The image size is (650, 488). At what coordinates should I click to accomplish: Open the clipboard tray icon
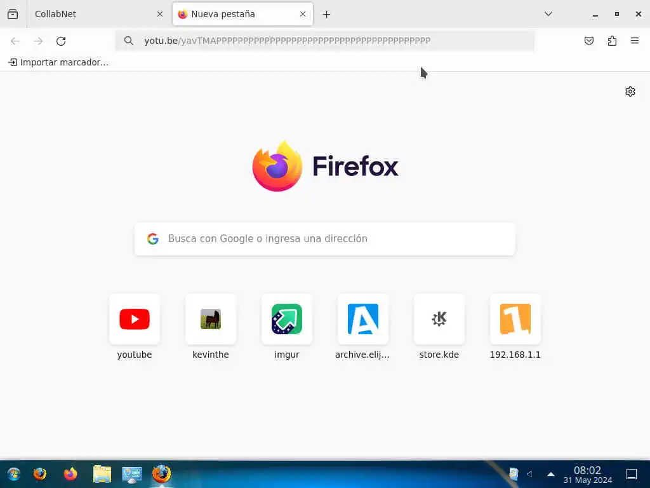(x=513, y=474)
